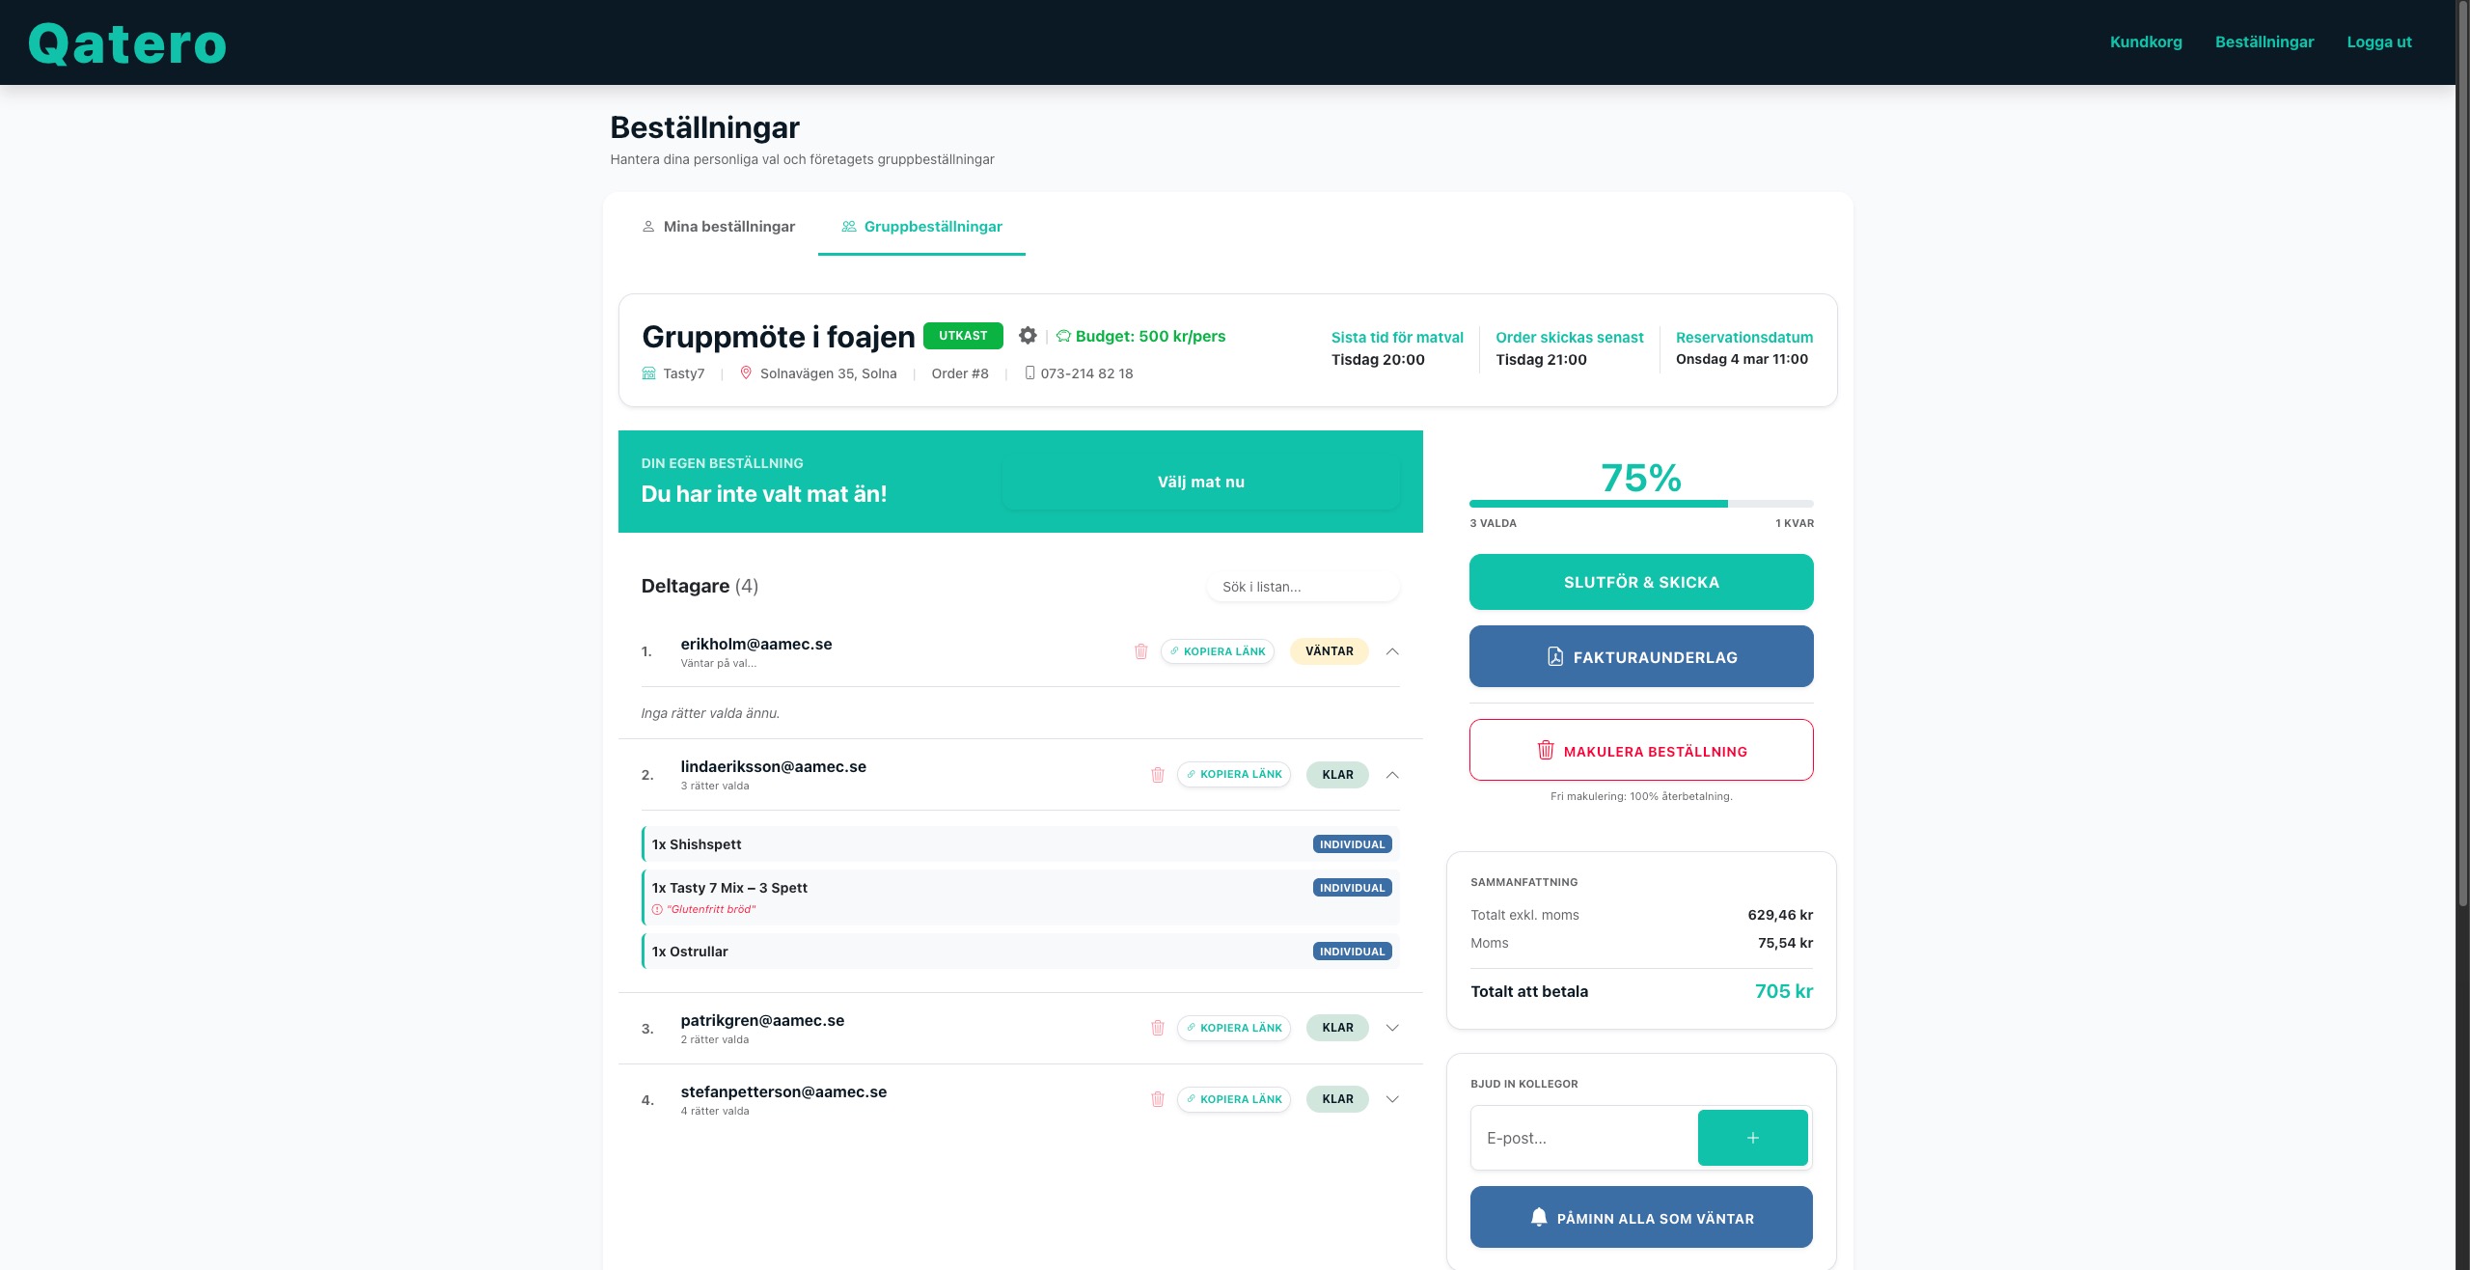Copy link for erikholm@aamec.se
This screenshot has width=2470, height=1270.
pyautogui.click(x=1218, y=651)
